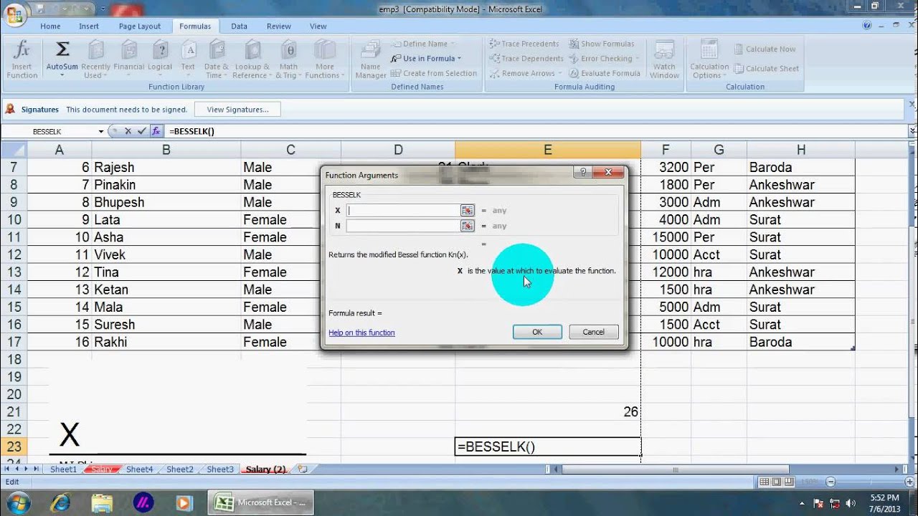Switch to the View tab
The width and height of the screenshot is (918, 516).
pos(318,26)
